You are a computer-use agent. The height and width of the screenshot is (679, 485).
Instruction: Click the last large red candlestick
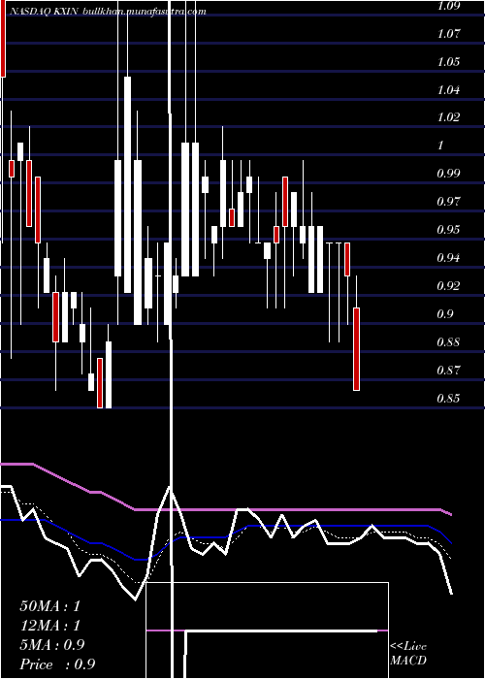[x=356, y=349]
